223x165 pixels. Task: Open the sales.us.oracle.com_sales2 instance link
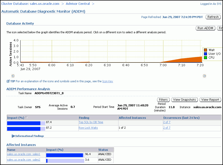coord(23,160)
